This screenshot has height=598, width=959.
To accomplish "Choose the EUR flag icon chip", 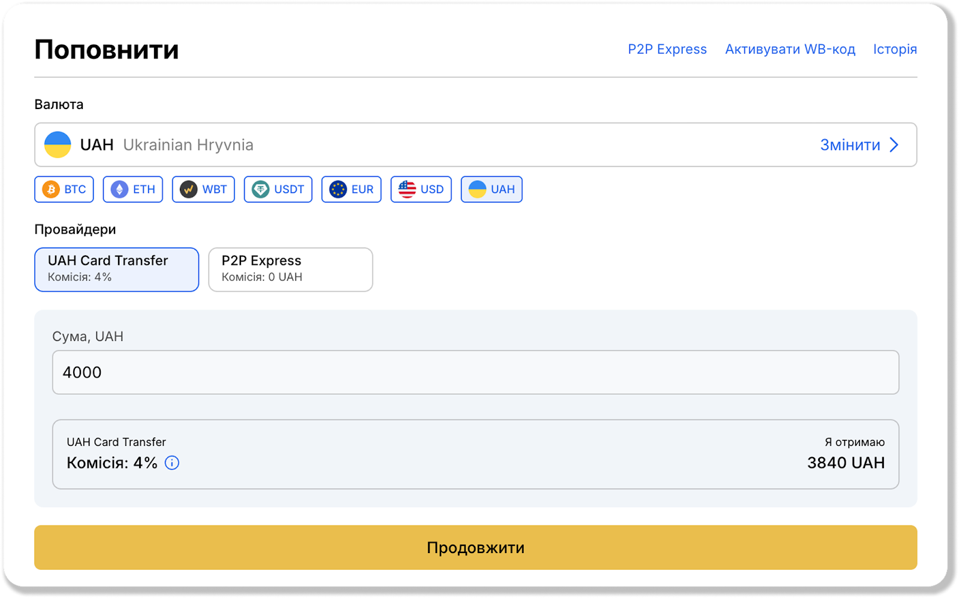I will [x=338, y=189].
